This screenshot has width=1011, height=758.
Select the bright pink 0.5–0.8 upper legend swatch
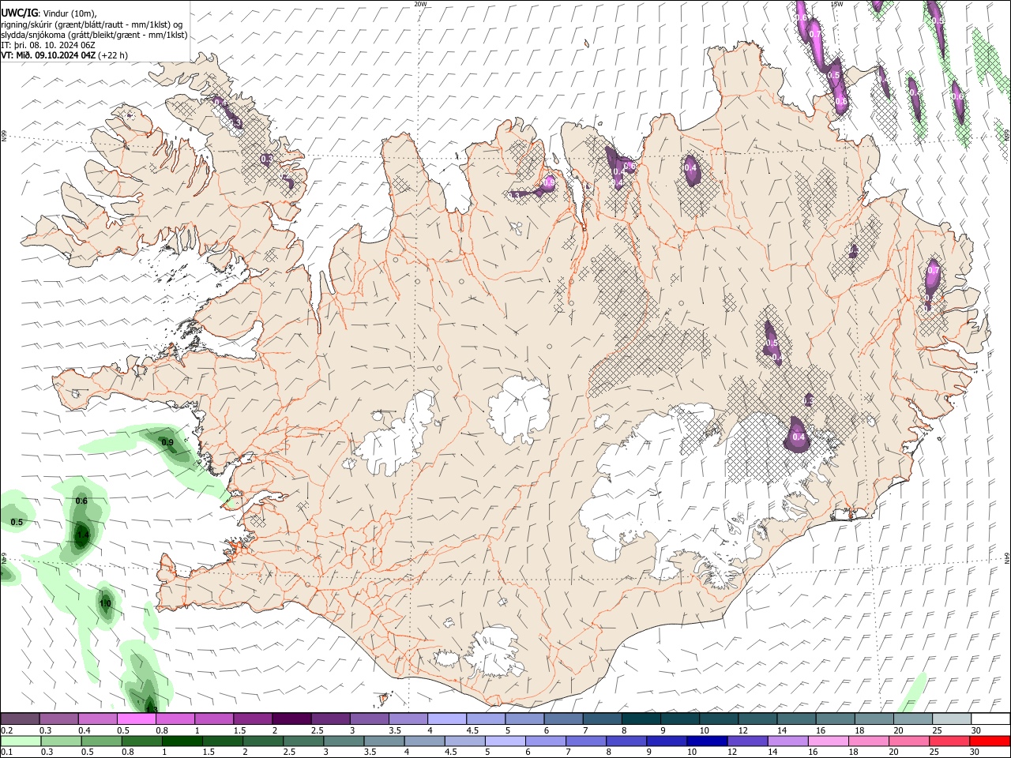click(x=136, y=719)
